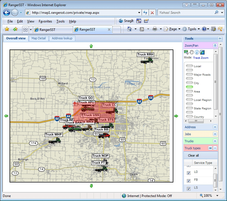The height and width of the screenshot is (201, 227).
Task: Click the Clear all button
Action: click(x=193, y=155)
